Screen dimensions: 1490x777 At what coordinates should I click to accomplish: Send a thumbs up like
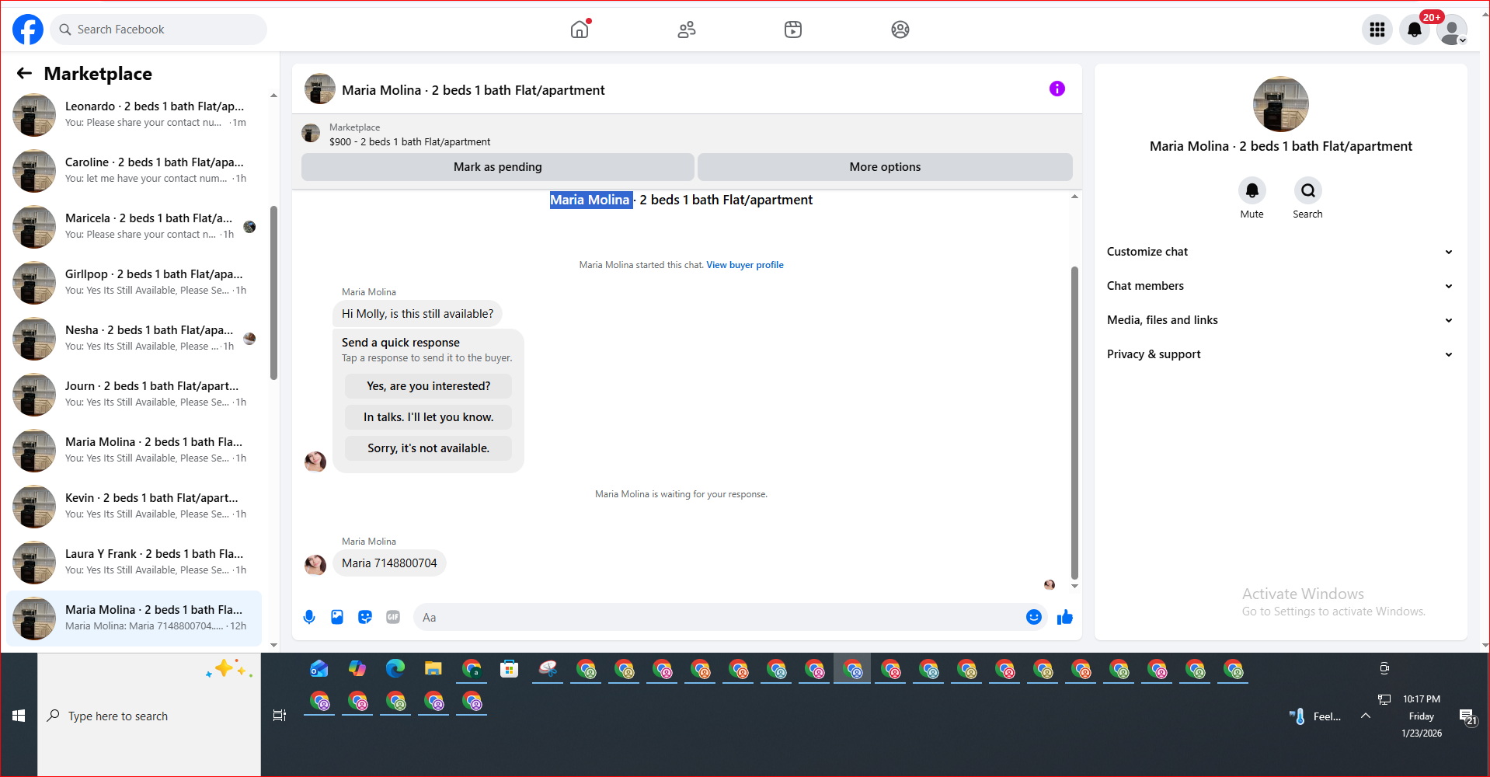point(1065,617)
